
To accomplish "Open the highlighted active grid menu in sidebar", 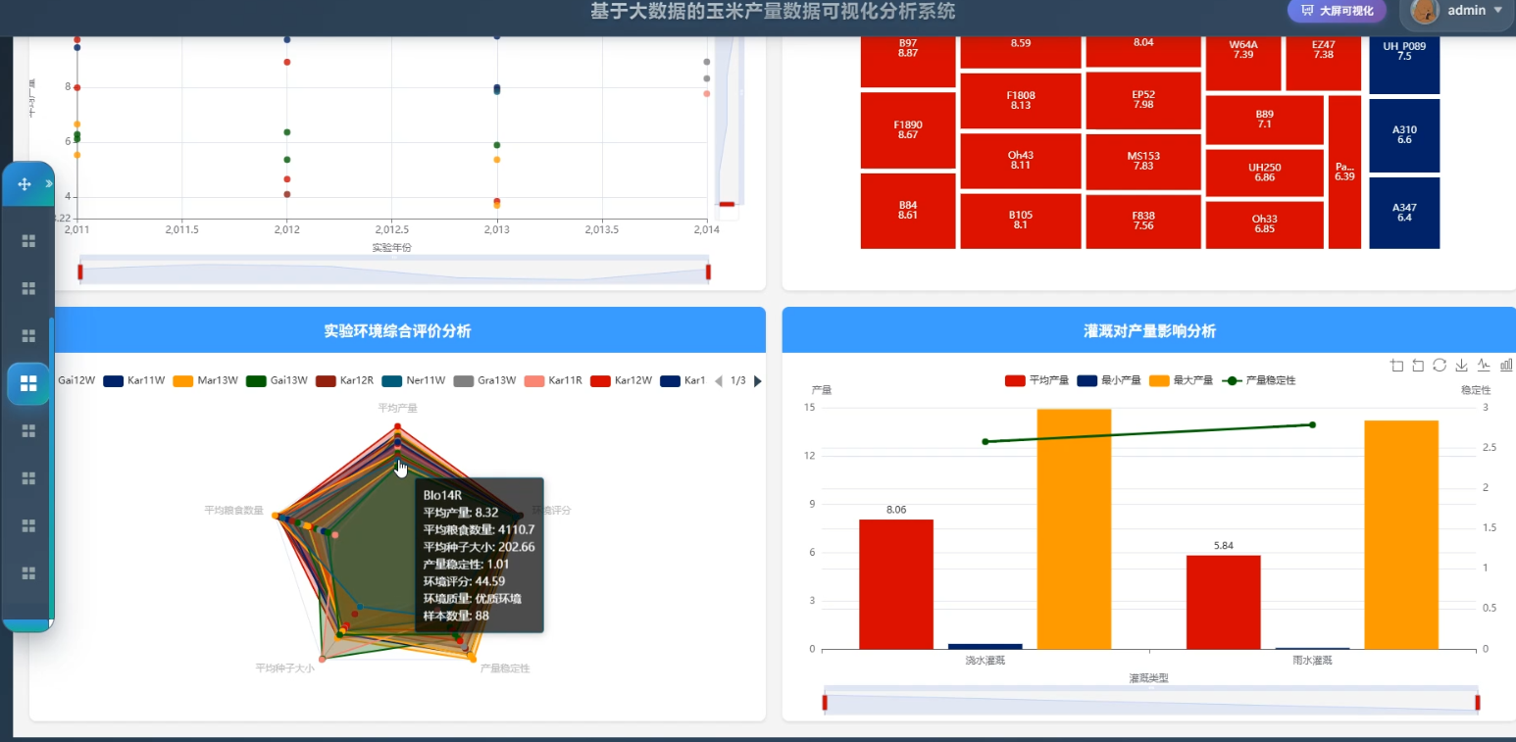I will [28, 383].
